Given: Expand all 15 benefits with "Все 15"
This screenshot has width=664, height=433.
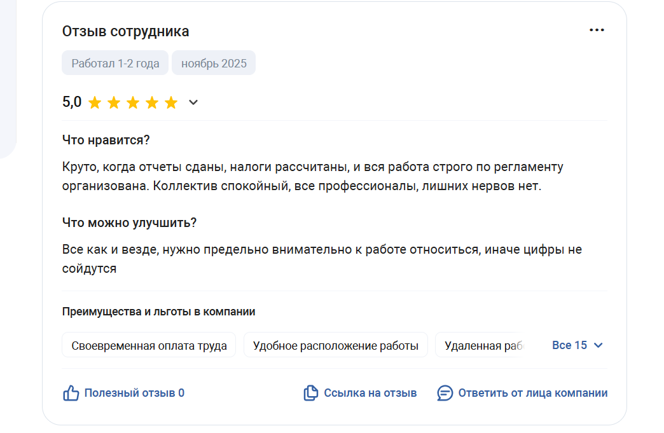Looking at the screenshot, I should (x=569, y=345).
